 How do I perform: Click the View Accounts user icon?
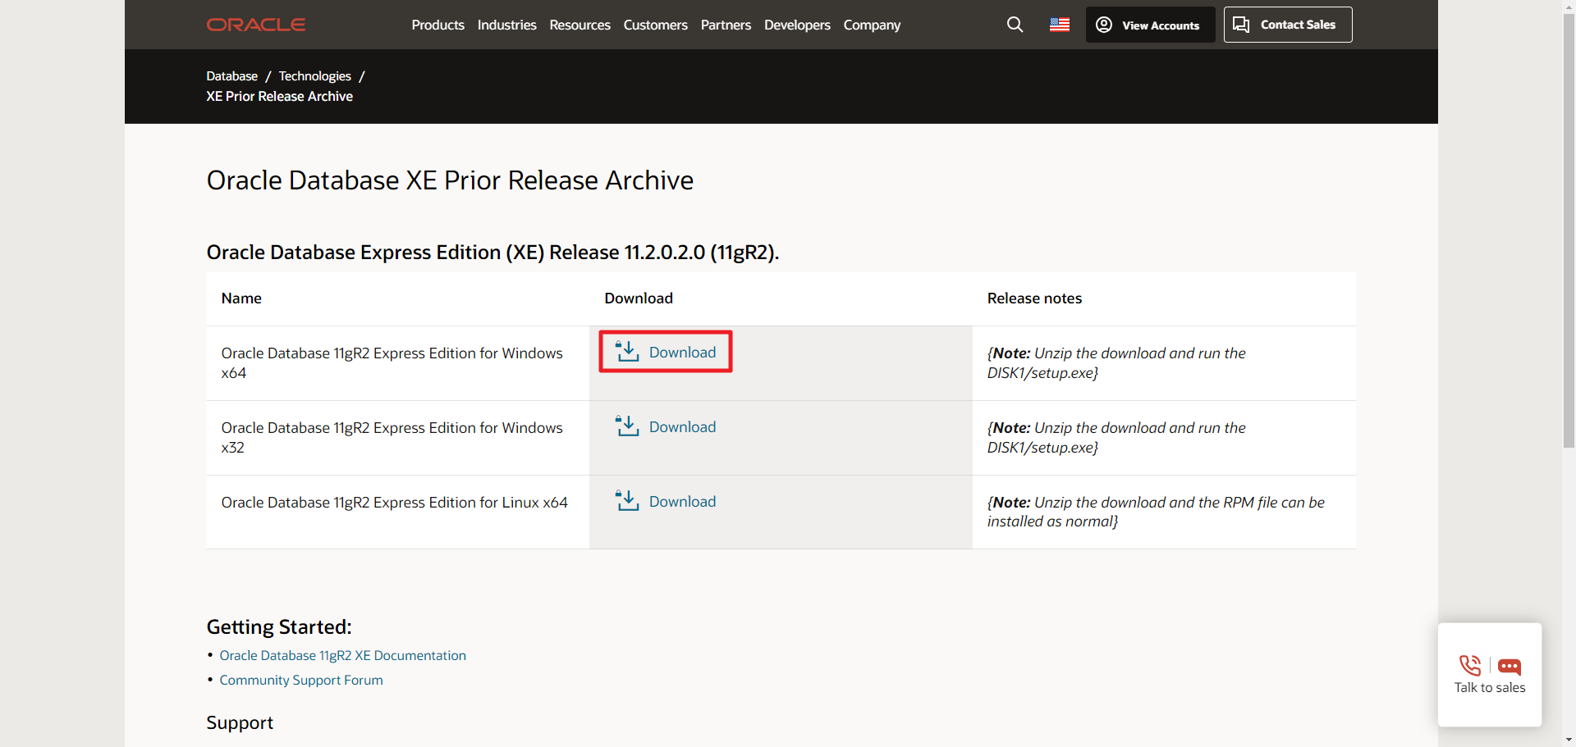coord(1104,25)
